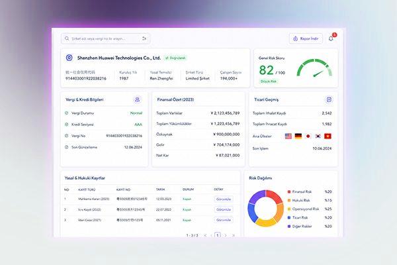Viewport: 397px width, 265px height.
Task: Click Görüntüle for İcra Kaydı (2022) row
Action: tap(224, 209)
